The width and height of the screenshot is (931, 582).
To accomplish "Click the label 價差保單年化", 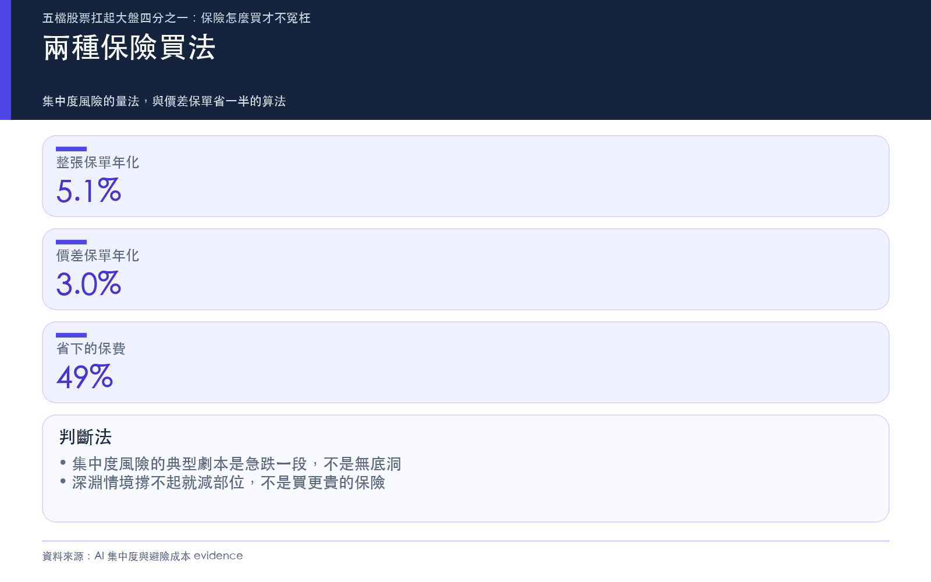I will 98,255.
